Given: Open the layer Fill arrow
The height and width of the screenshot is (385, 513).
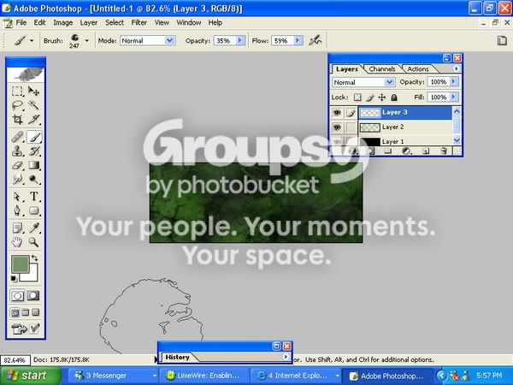Looking at the screenshot, I should pos(454,97).
